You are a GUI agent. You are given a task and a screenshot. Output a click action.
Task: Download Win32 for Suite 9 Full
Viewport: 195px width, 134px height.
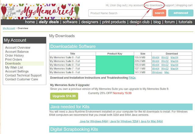(x=165, y=61)
